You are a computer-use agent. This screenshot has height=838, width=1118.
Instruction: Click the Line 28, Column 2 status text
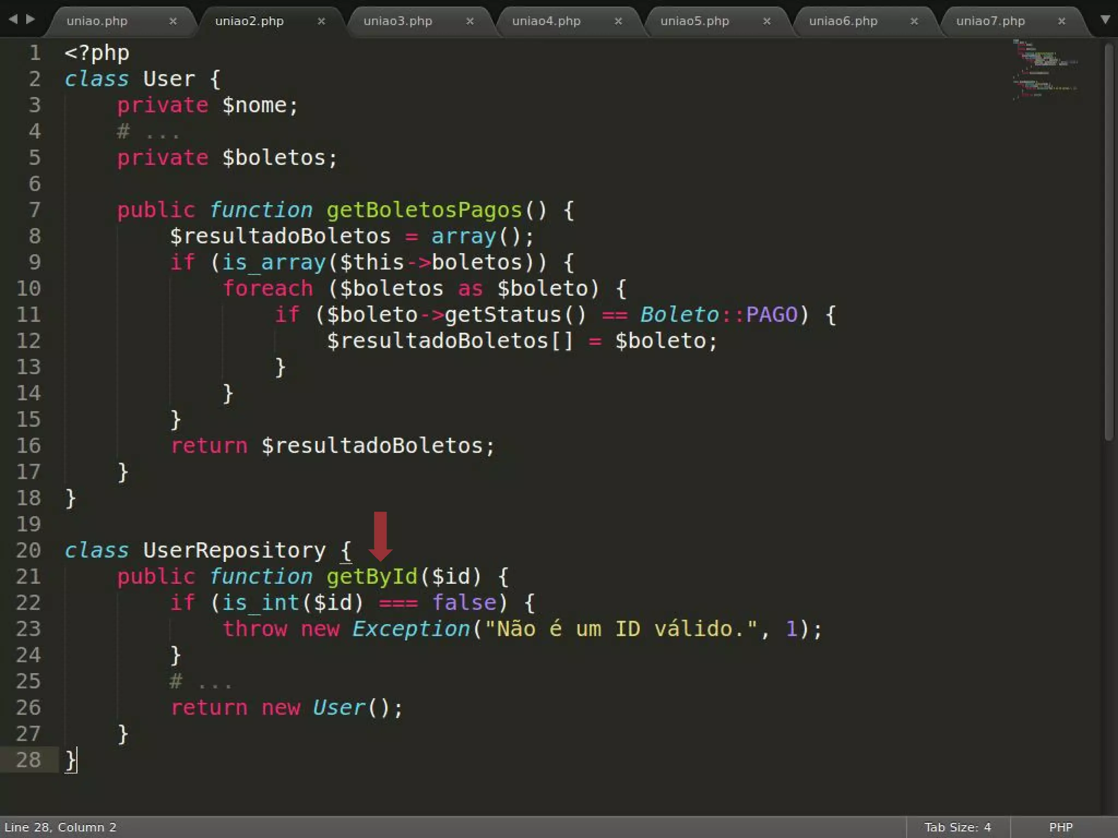[61, 827]
